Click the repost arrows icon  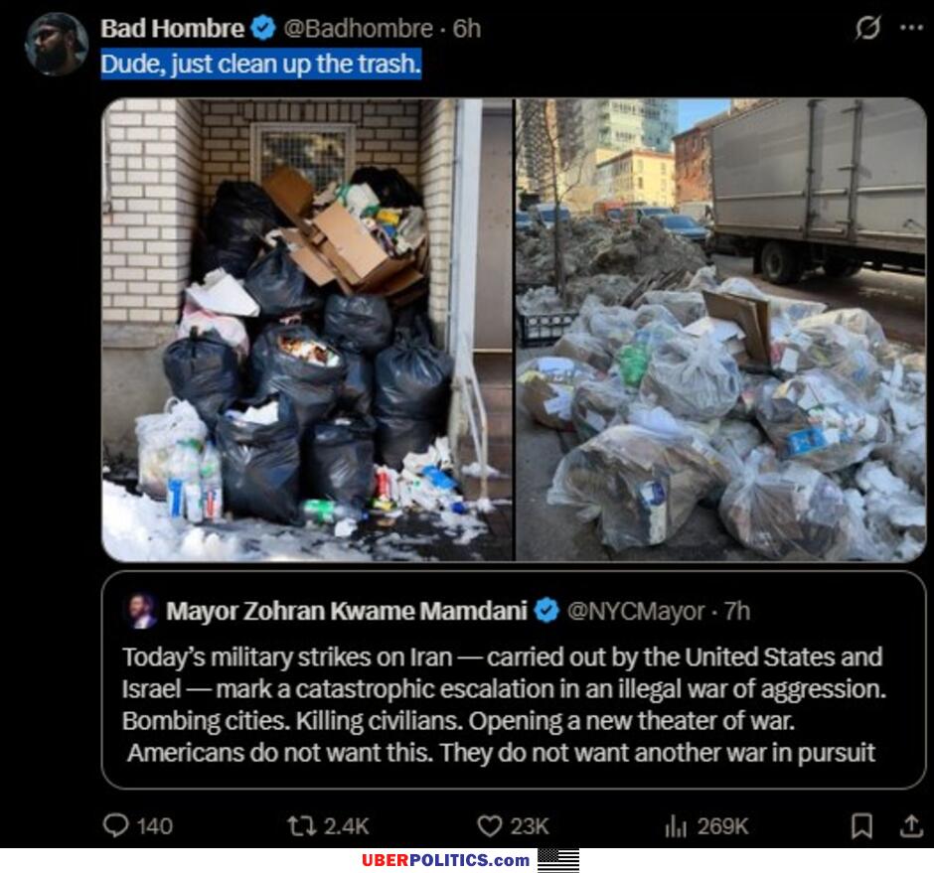pos(301,826)
